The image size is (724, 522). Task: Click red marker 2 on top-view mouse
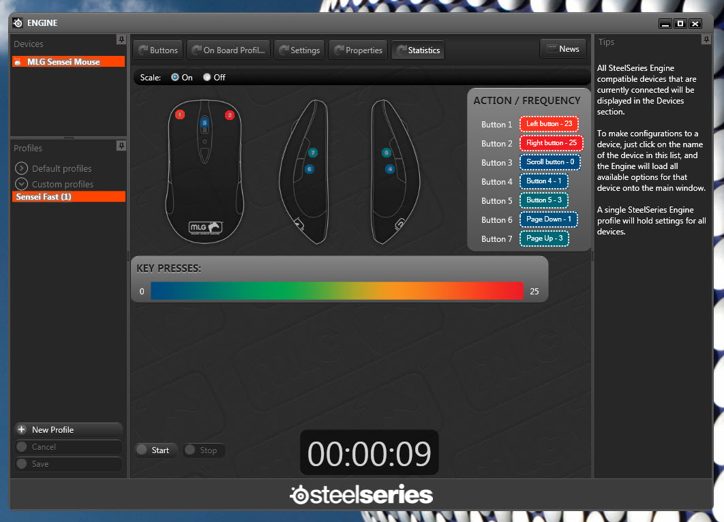[230, 115]
